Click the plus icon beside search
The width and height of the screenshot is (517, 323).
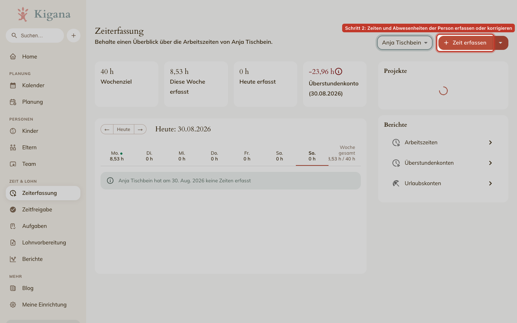[74, 36]
